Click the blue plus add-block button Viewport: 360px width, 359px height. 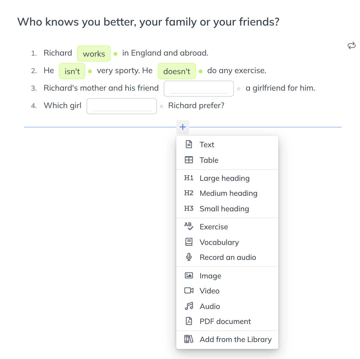click(183, 127)
